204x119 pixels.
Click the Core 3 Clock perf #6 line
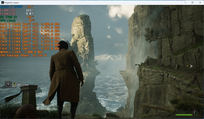click(30, 34)
